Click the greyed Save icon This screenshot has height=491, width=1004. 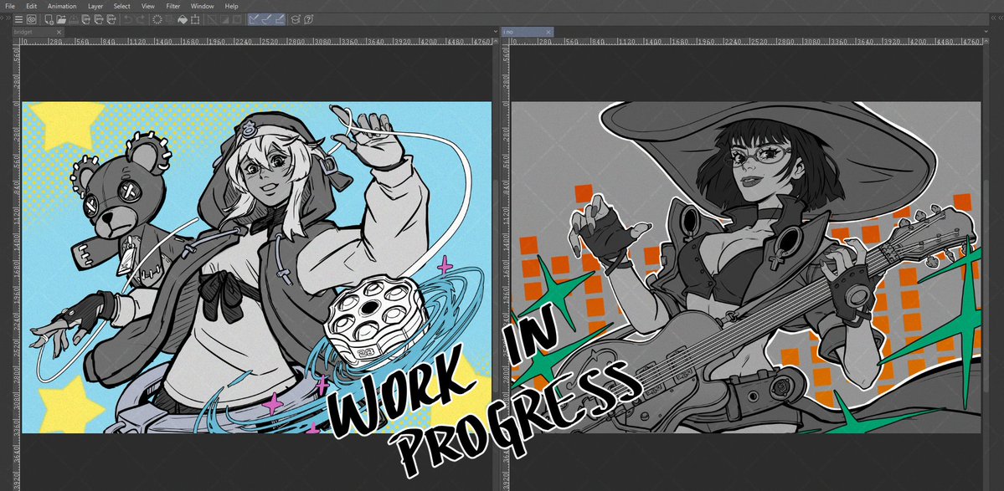74,20
